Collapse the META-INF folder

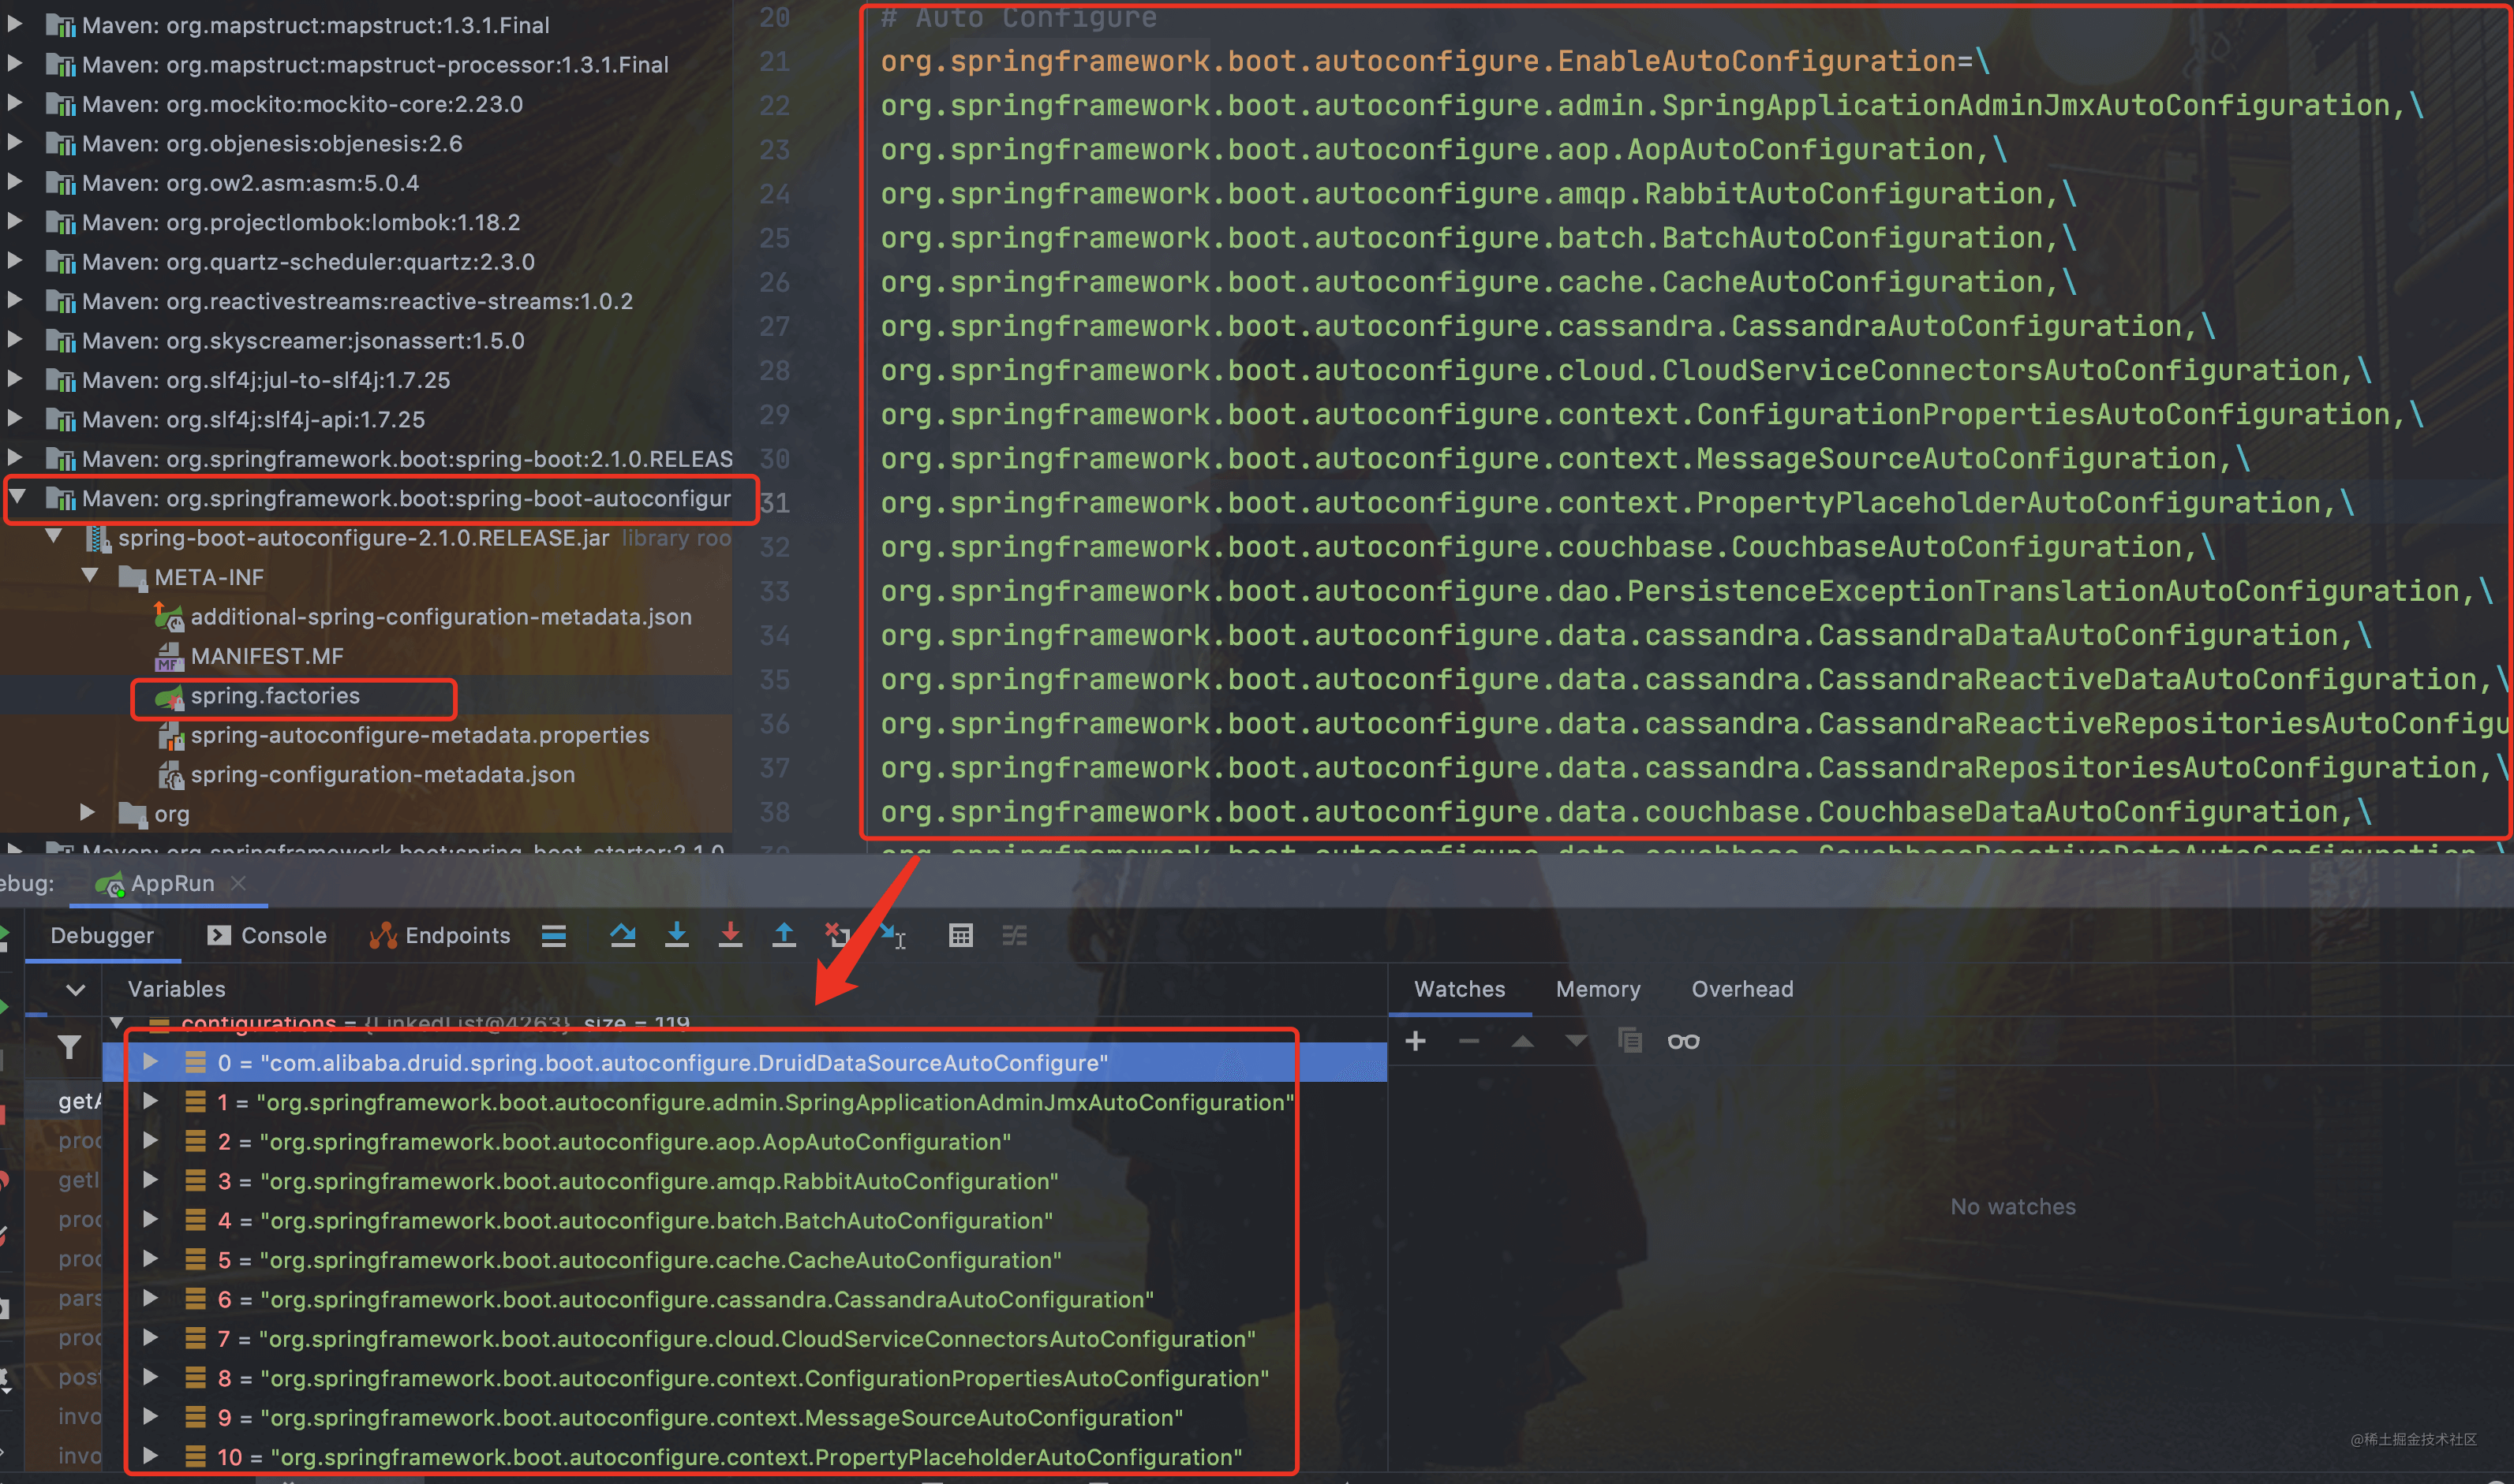pyautogui.click(x=90, y=576)
